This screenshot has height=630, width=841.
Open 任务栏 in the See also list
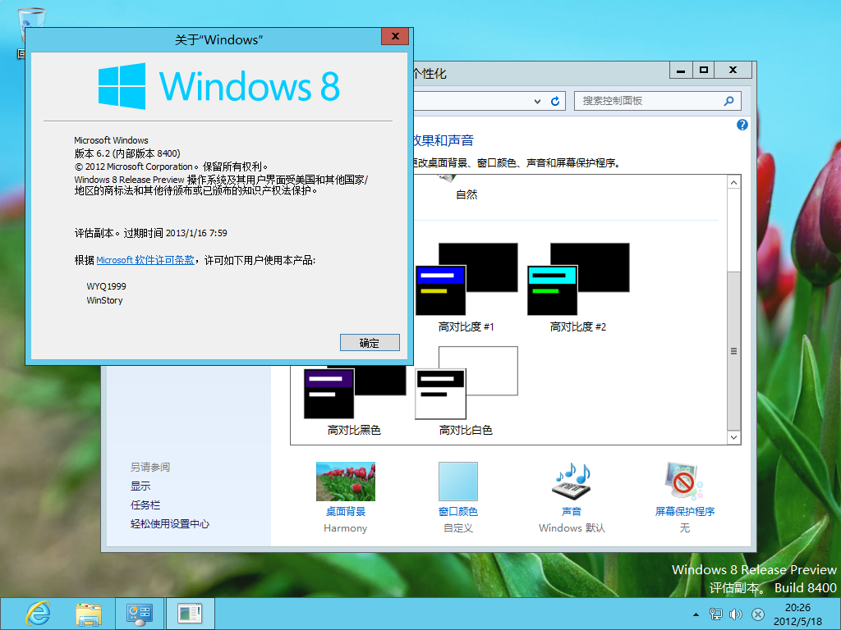pos(145,505)
